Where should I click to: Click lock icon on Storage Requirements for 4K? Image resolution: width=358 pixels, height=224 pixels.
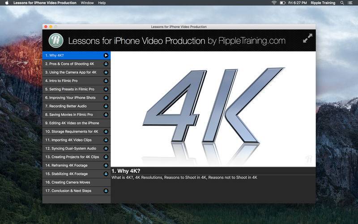pos(106,131)
